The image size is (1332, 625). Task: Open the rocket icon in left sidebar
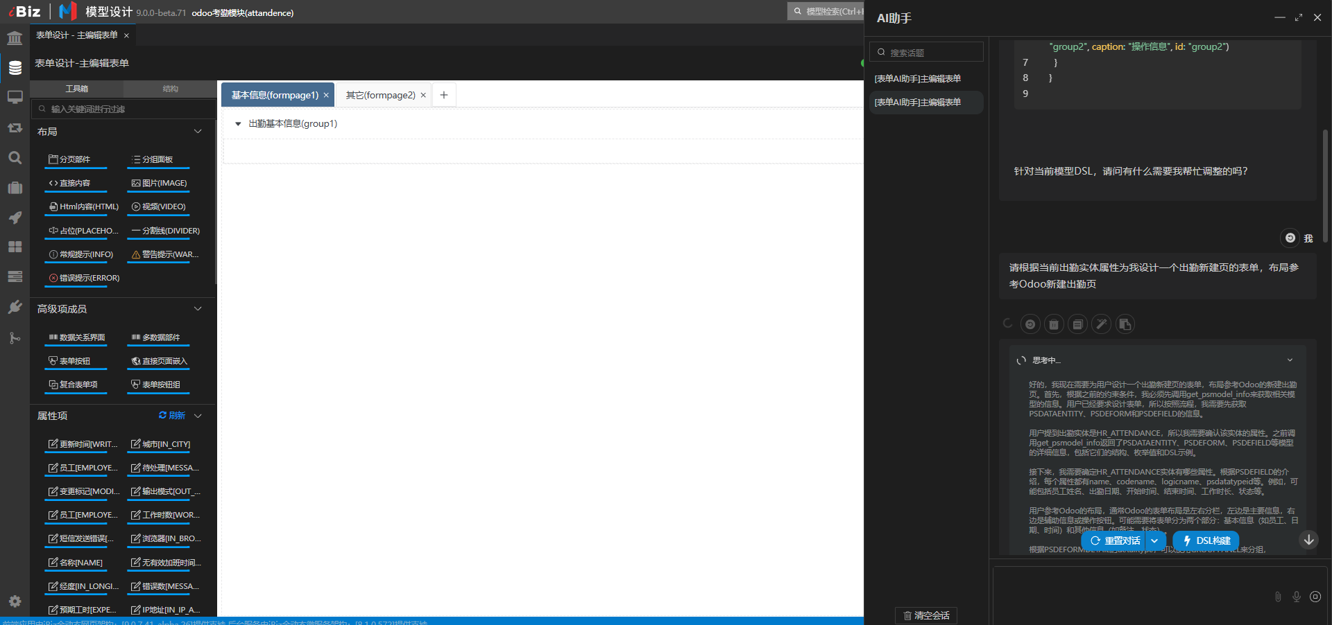(15, 217)
